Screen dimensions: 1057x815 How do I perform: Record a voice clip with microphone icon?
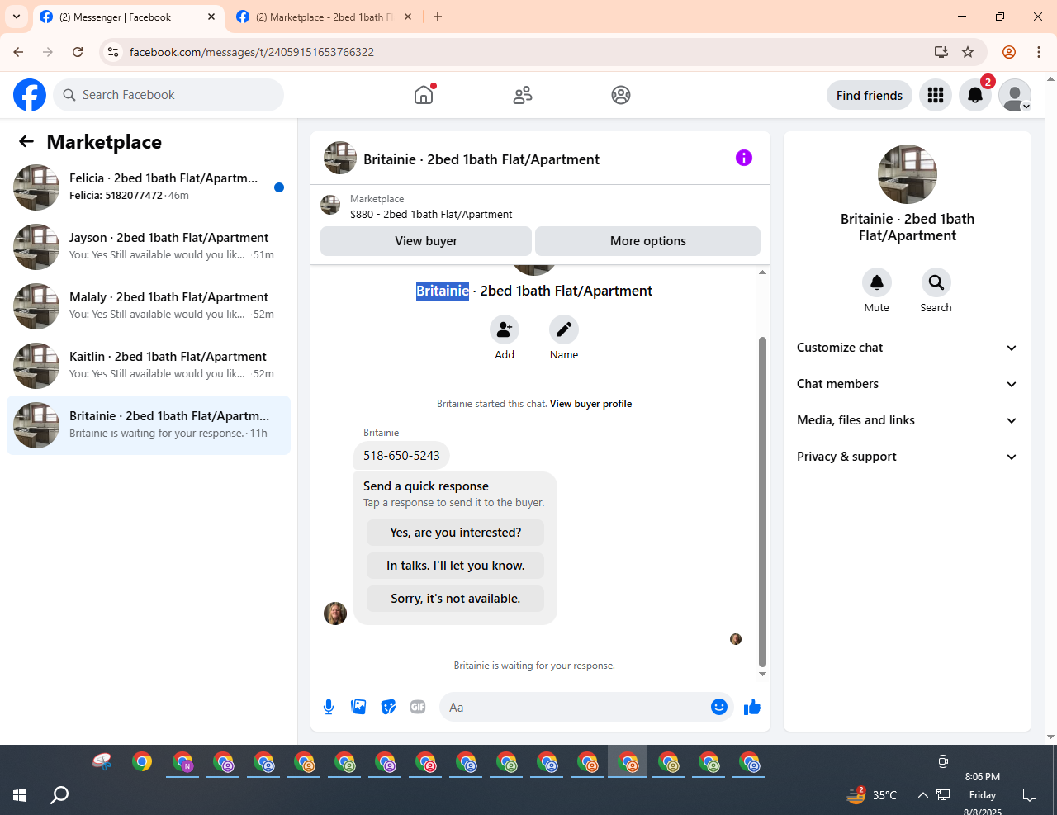(x=329, y=707)
